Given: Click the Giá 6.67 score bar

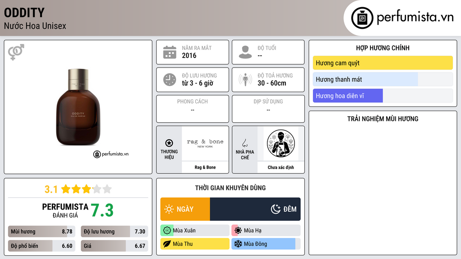Looking at the screenshot, I should pyautogui.click(x=115, y=246).
